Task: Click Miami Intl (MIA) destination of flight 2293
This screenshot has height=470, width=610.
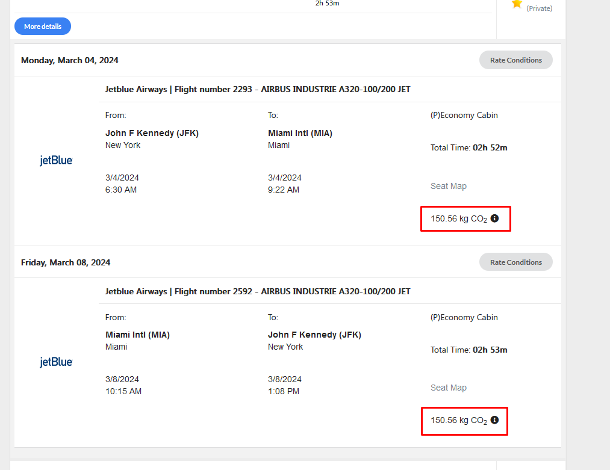Action: coord(300,133)
